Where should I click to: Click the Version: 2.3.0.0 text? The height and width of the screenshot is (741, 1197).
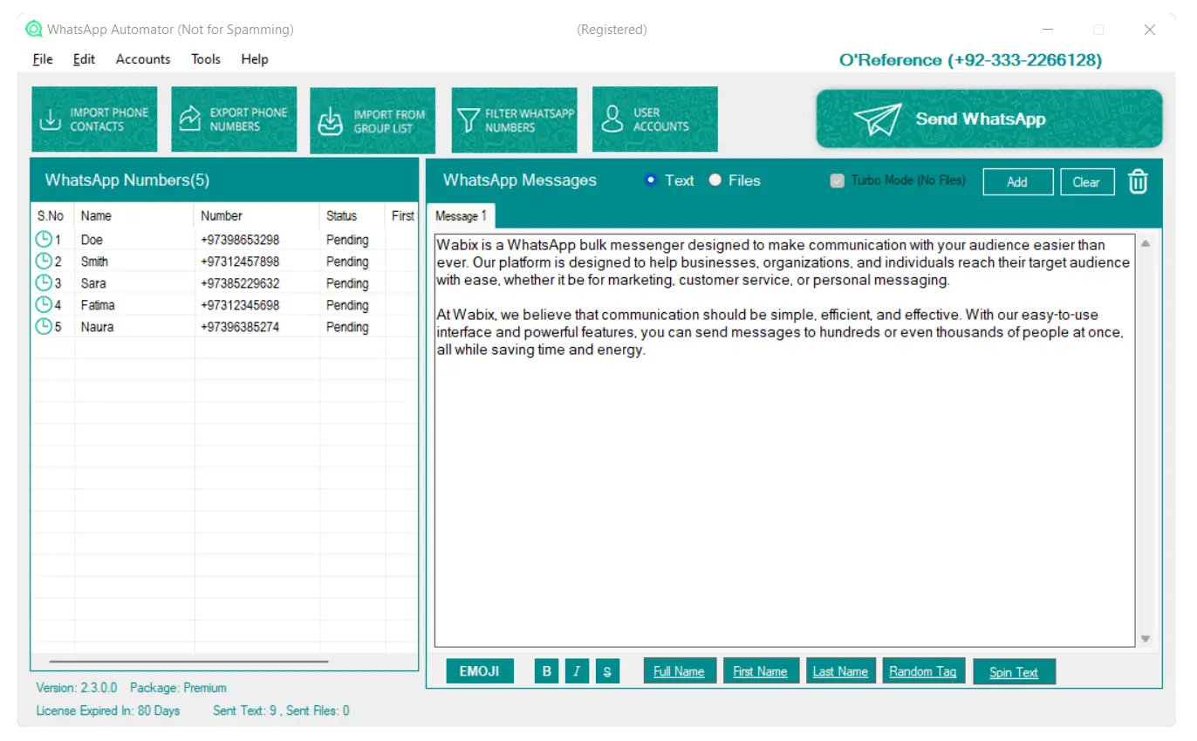coord(77,688)
